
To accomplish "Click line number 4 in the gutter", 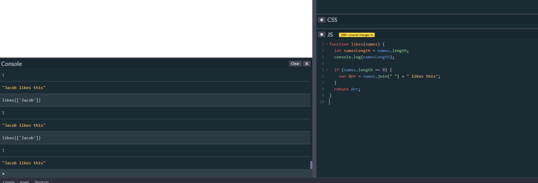I will click(323, 63).
